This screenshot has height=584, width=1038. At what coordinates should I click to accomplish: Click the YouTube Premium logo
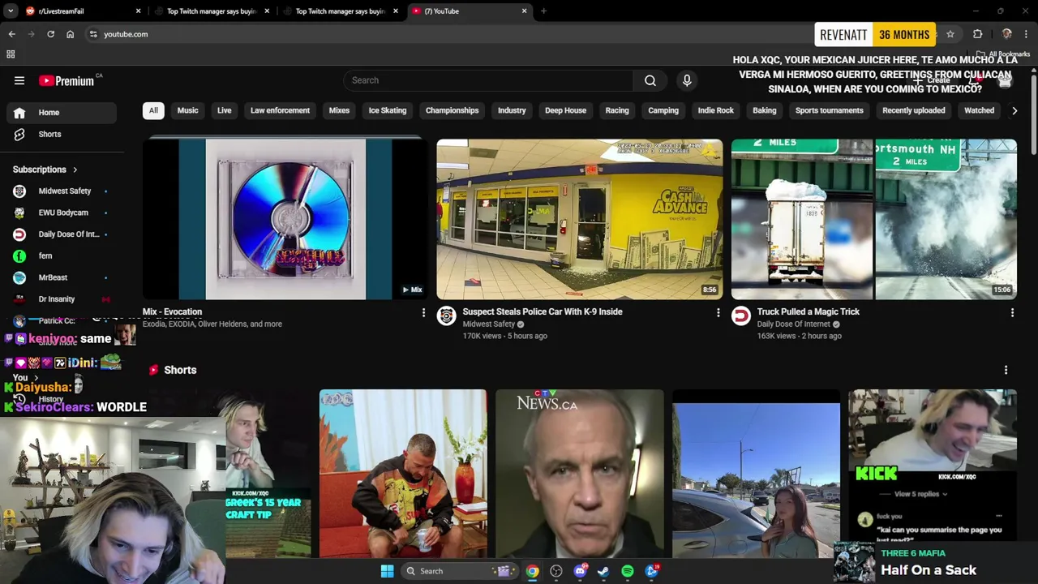pyautogui.click(x=66, y=80)
